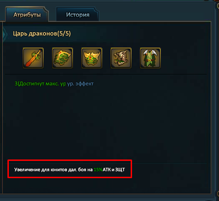This screenshot has width=219, height=201.
Task: Select the green scaled armor piece icon
Action: (62, 58)
